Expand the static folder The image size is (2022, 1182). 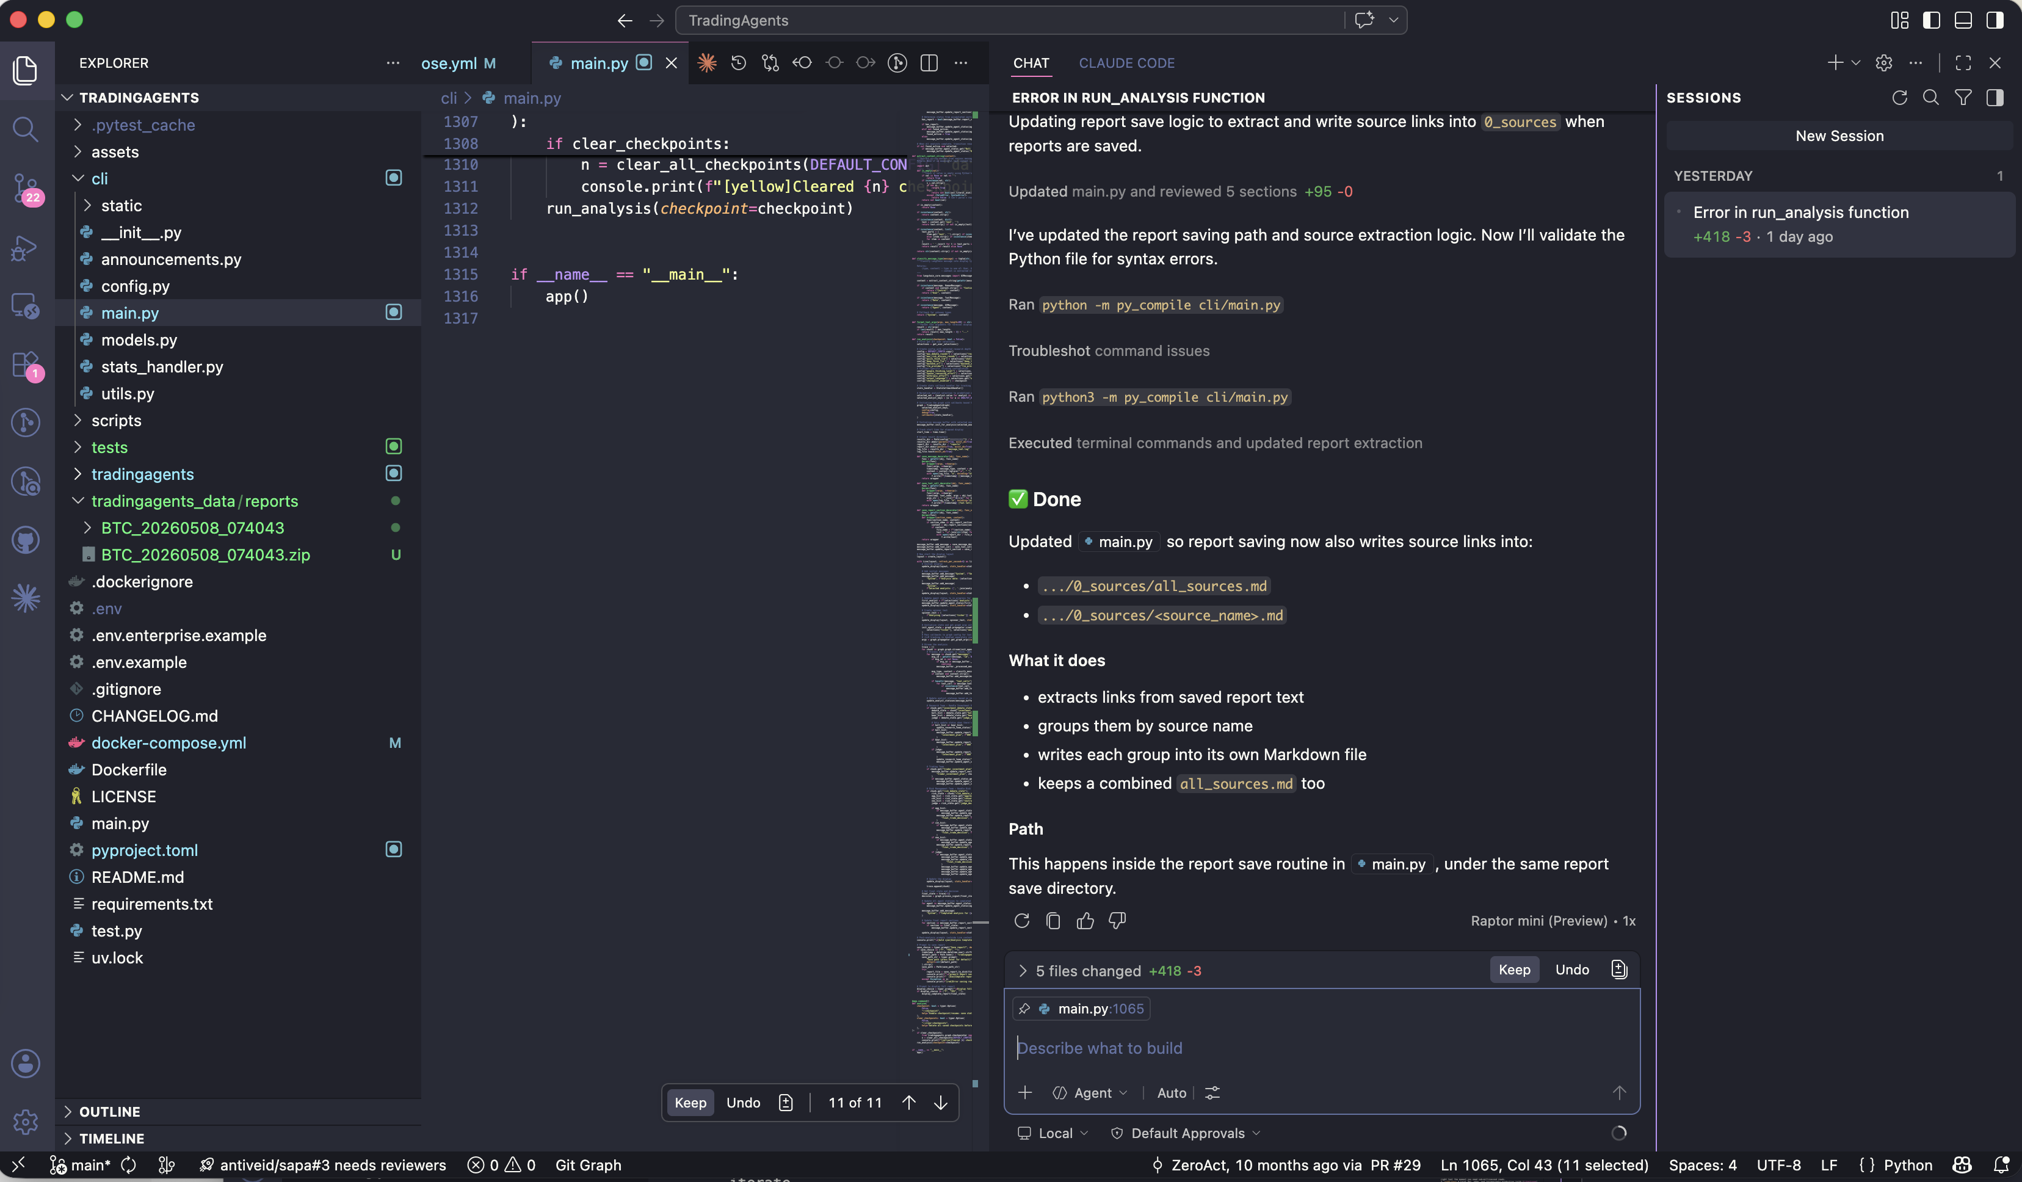coord(87,205)
